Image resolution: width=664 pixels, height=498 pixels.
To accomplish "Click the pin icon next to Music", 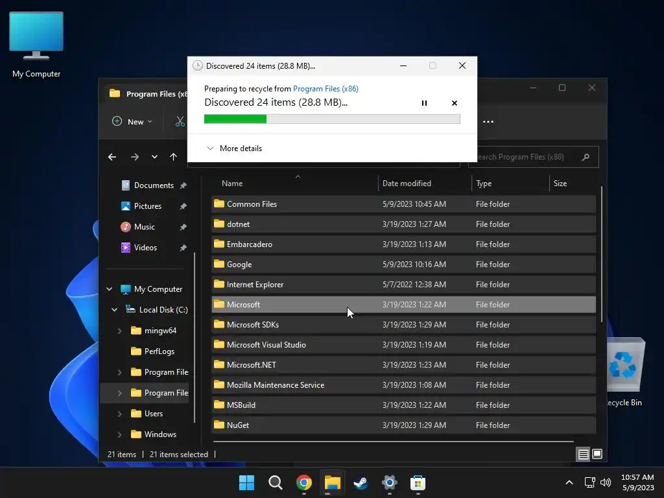I will [183, 227].
